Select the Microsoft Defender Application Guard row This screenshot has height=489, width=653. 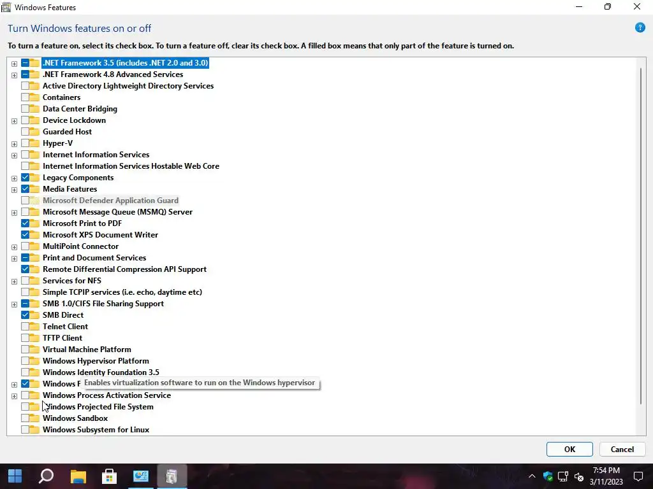[x=110, y=201]
